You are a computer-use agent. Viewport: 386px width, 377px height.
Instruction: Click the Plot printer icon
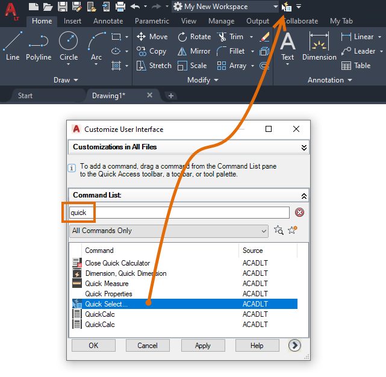coord(120,7)
